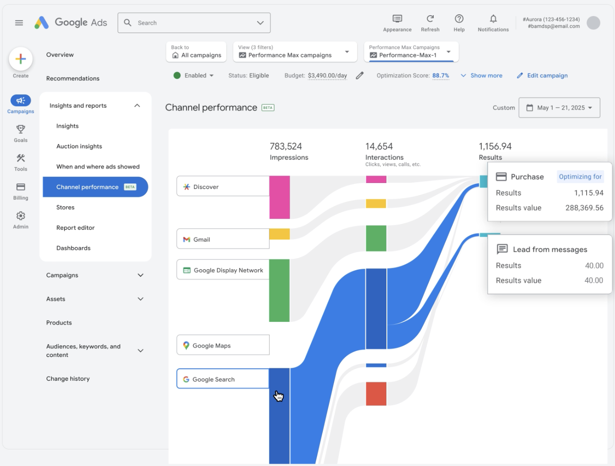Click the $3,490.00/day budget value

pyautogui.click(x=327, y=75)
